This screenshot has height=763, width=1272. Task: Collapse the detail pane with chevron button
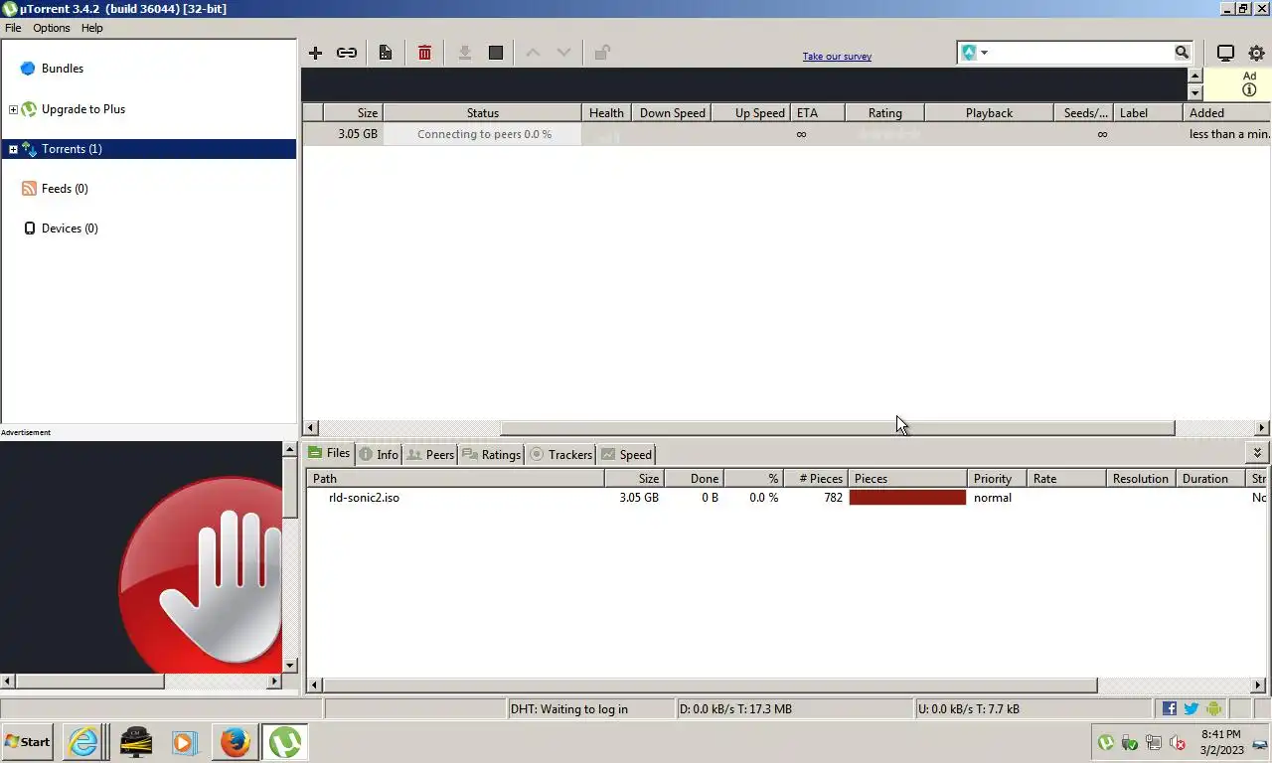click(1258, 453)
